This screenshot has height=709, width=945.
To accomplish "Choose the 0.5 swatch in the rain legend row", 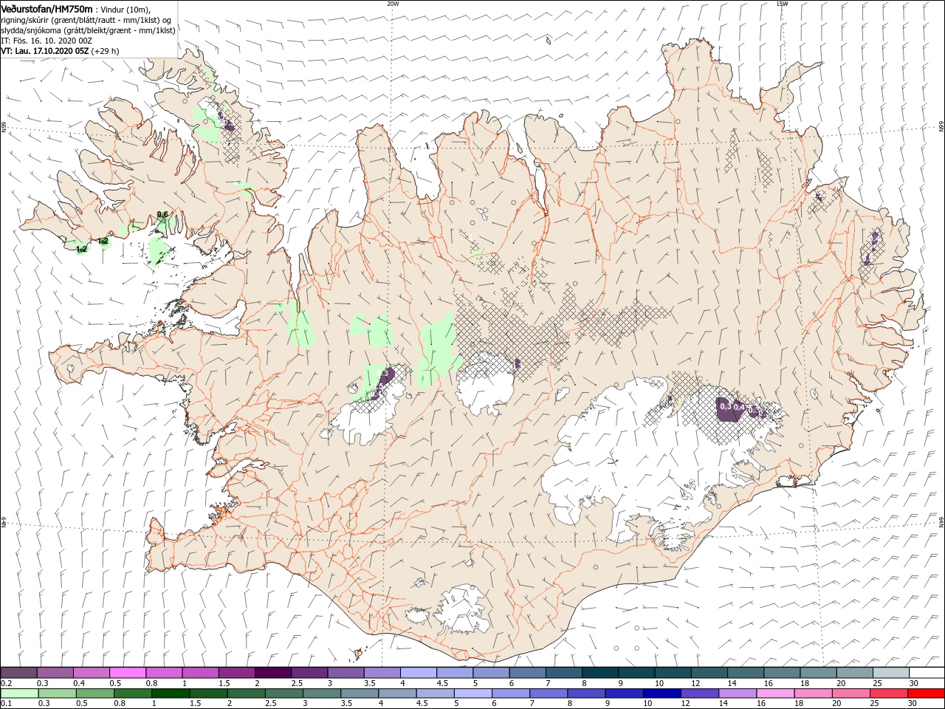I will (95, 693).
